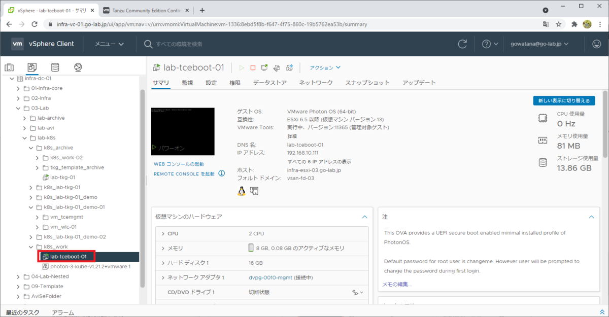Open the メニュー dropdown
609x317 pixels.
[109, 44]
